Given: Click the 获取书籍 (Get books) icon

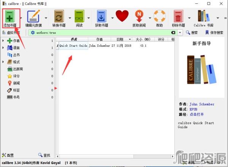Looking at the screenshot, I should (x=101, y=17).
